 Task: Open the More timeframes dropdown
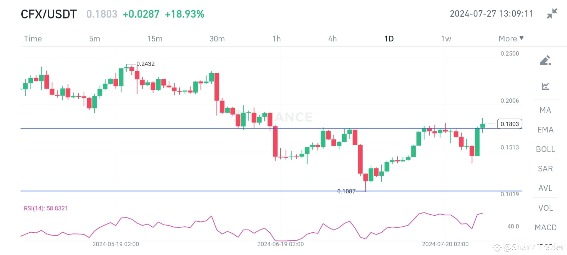510,39
